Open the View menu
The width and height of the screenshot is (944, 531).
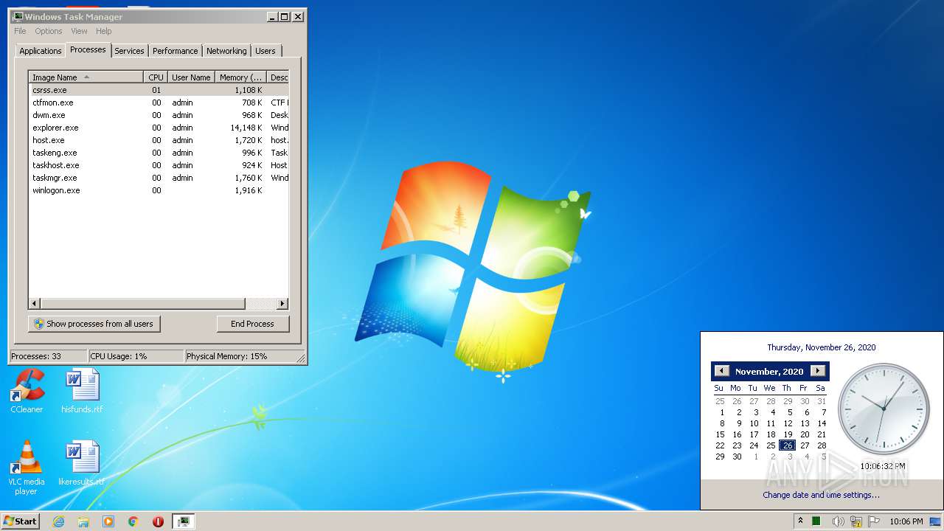tap(79, 31)
